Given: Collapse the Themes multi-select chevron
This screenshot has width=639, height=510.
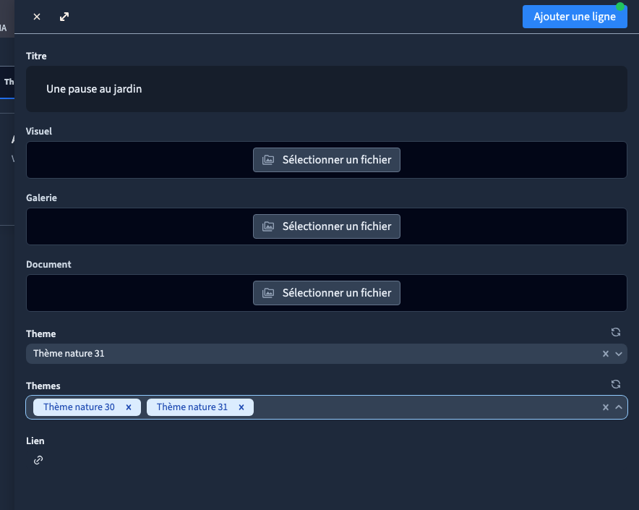Looking at the screenshot, I should coord(619,407).
